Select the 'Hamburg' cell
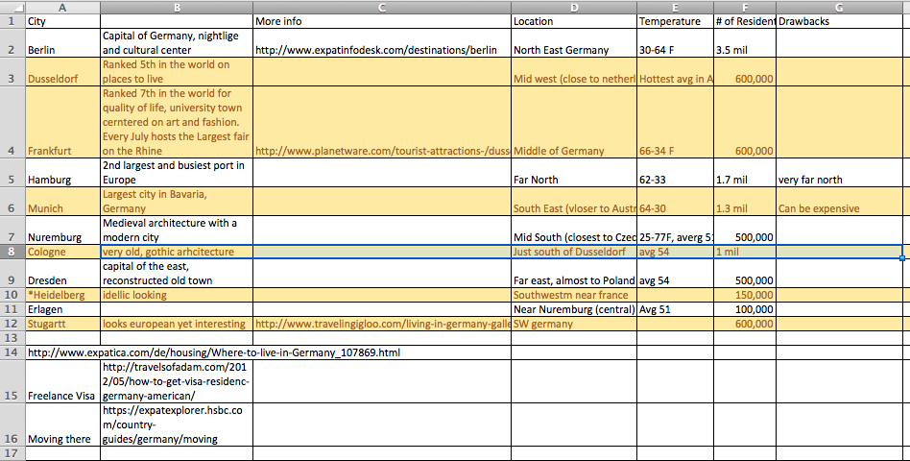Screen dimensions: 910x461 pos(62,173)
